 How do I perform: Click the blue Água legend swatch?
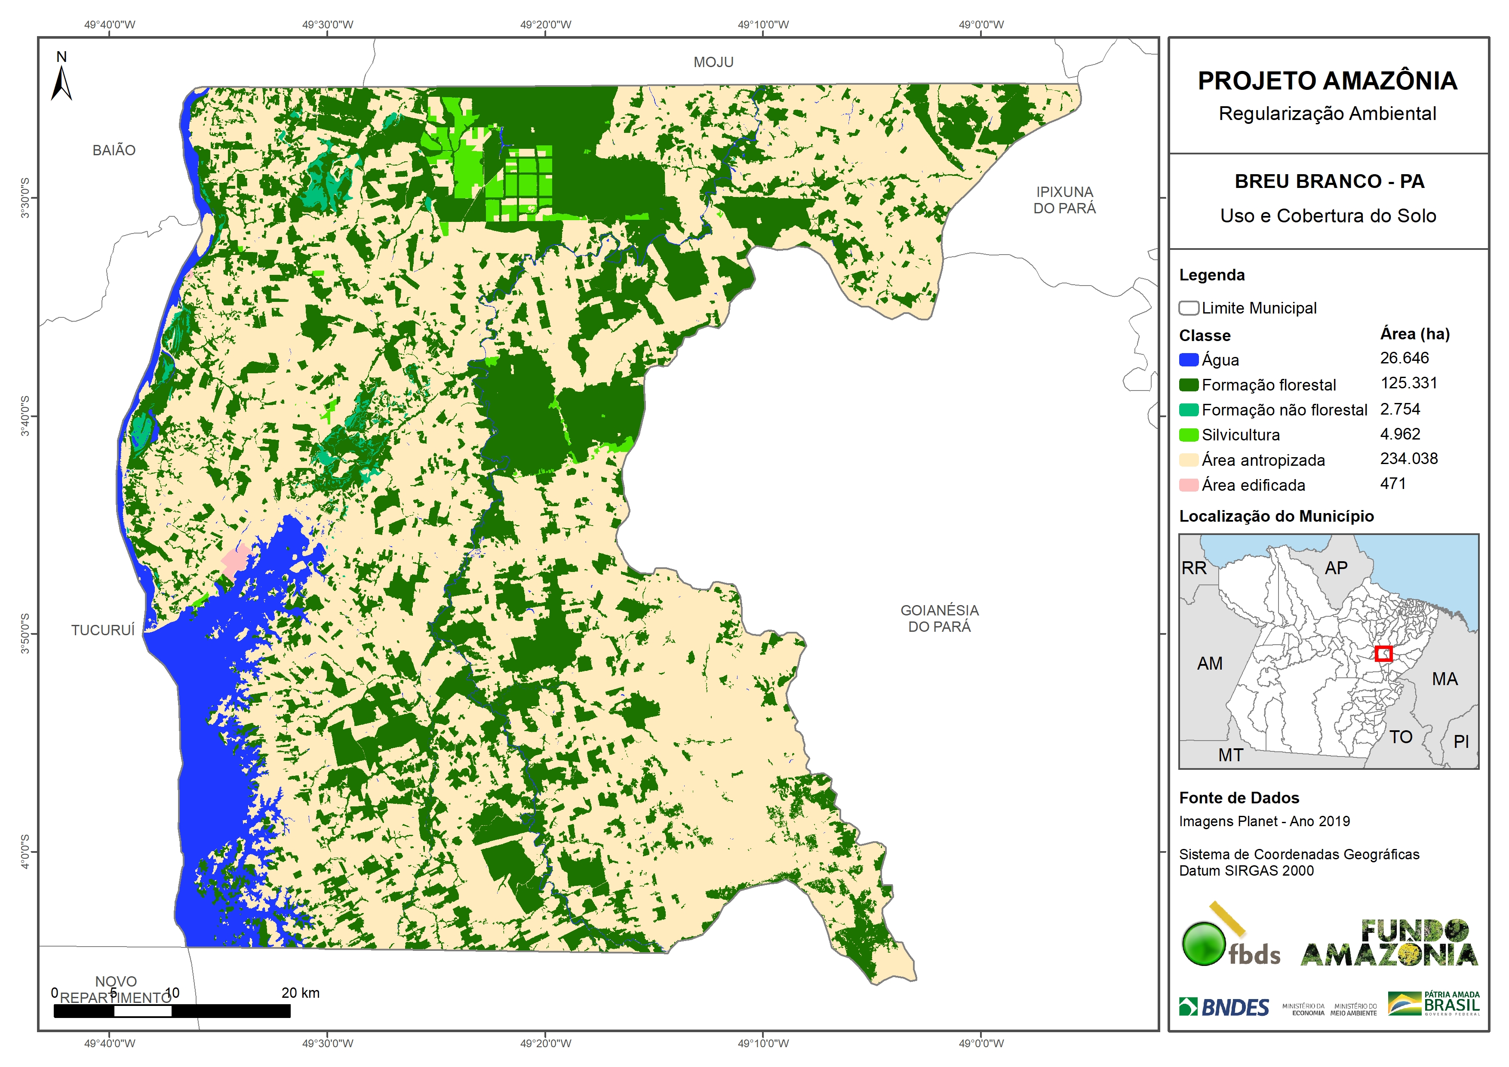1188,360
